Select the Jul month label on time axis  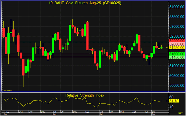(x=101, y=114)
